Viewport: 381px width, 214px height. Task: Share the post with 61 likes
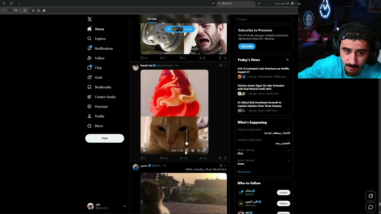pos(225,58)
